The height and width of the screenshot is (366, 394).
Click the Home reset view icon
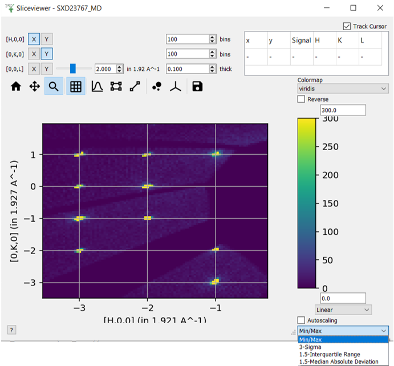coord(16,86)
